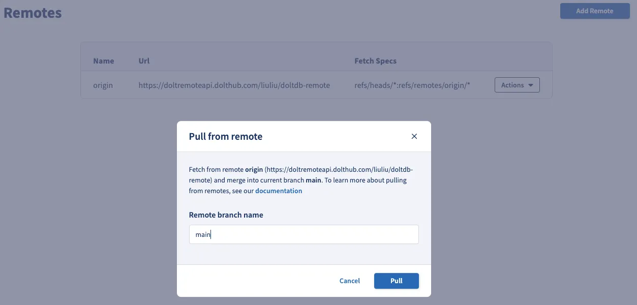637x305 pixels.
Task: Select the main text in the branch field
Action: point(203,234)
